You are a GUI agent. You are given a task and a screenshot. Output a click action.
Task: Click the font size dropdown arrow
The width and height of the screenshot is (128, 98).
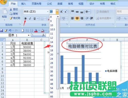pos(57,12)
